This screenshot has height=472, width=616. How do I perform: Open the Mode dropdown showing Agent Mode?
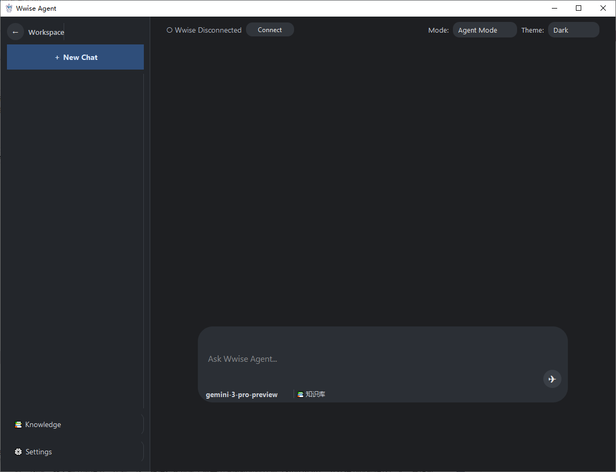click(x=484, y=30)
